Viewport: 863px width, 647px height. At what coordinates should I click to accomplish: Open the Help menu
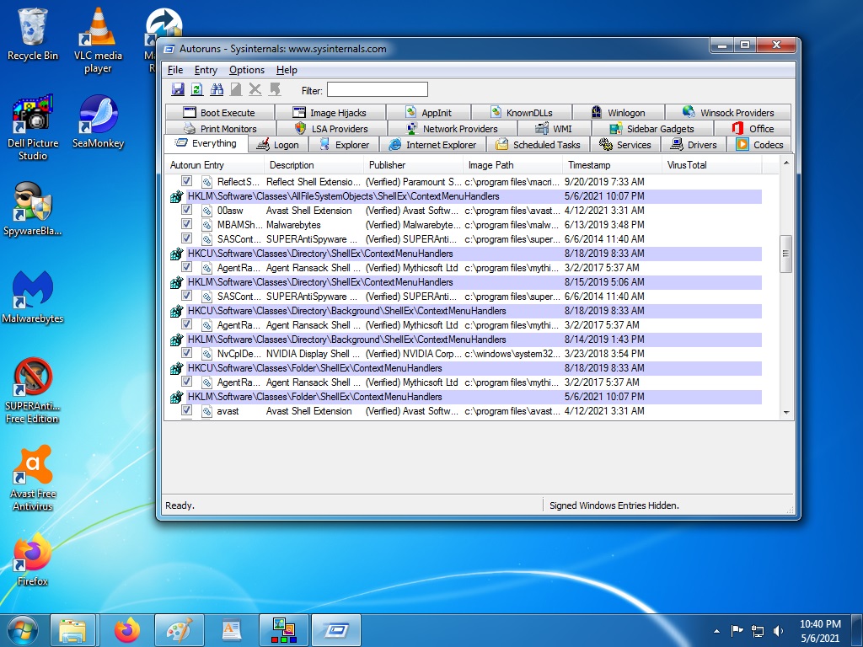pyautogui.click(x=287, y=70)
